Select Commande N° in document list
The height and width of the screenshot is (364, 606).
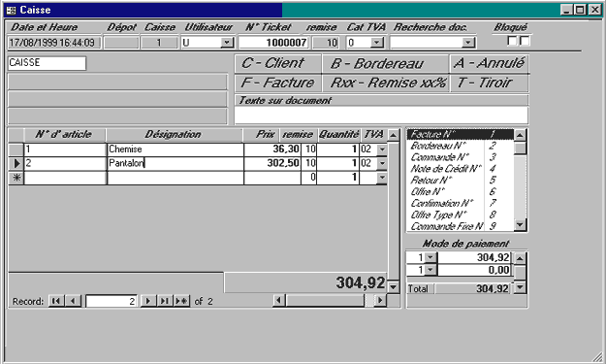click(460, 157)
